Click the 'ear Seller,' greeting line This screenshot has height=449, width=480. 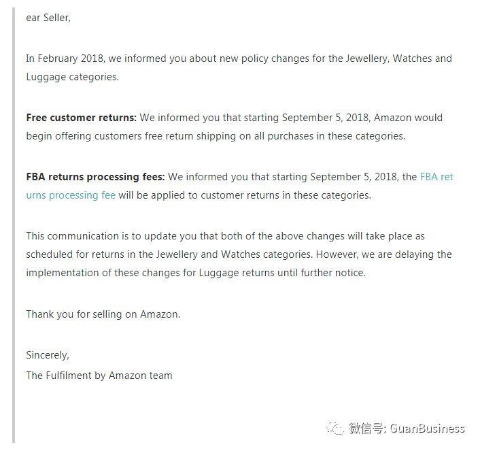(48, 18)
